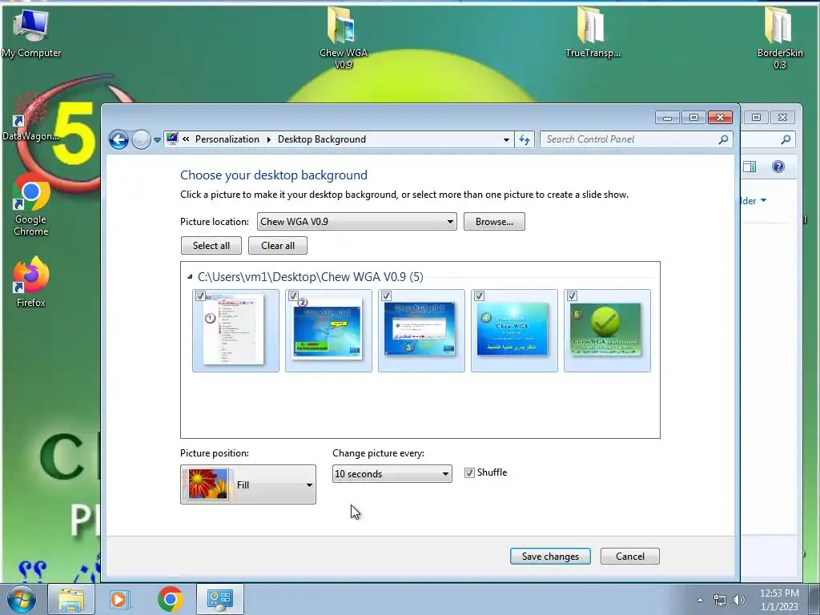Go to Personalization breadcrumb
The height and width of the screenshot is (615, 820).
[227, 139]
